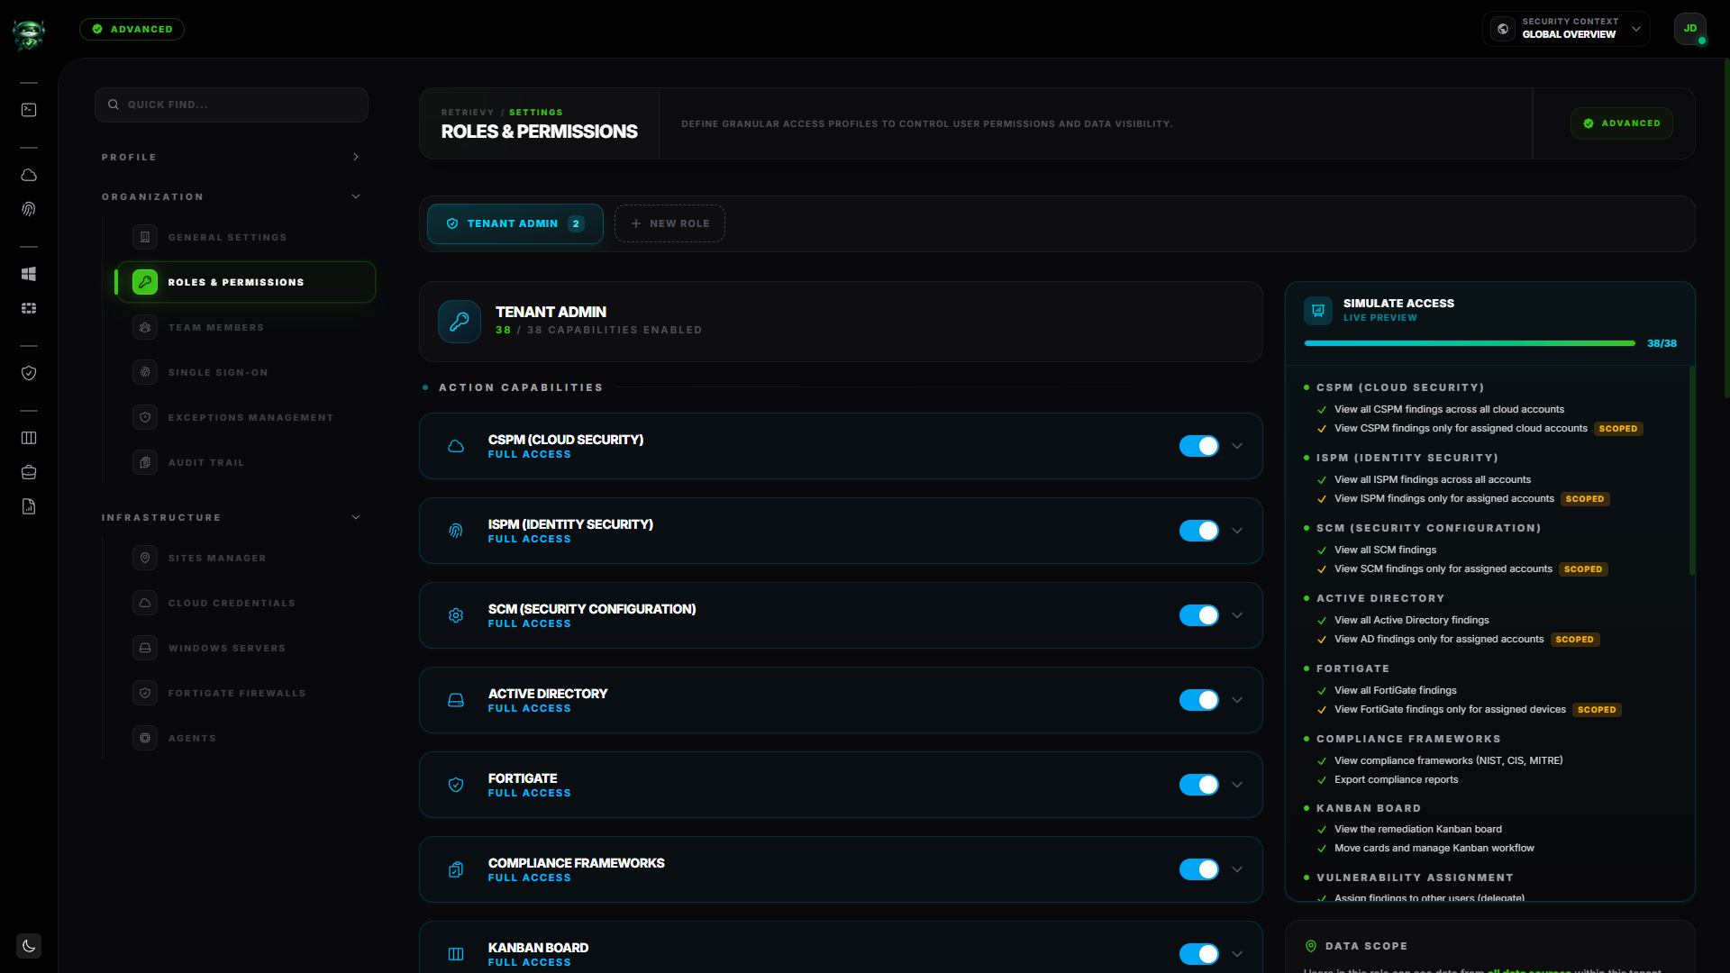Screen dimensions: 1730x973
Task: Click the Advanced badge in page header
Action: (x=1622, y=123)
